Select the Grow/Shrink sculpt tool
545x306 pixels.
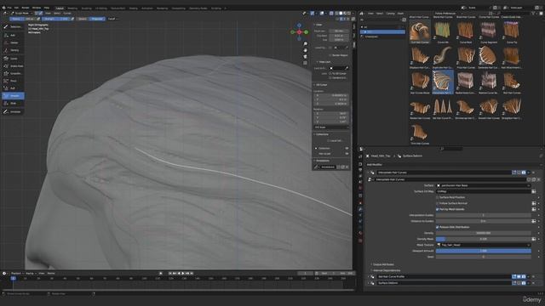[13, 74]
